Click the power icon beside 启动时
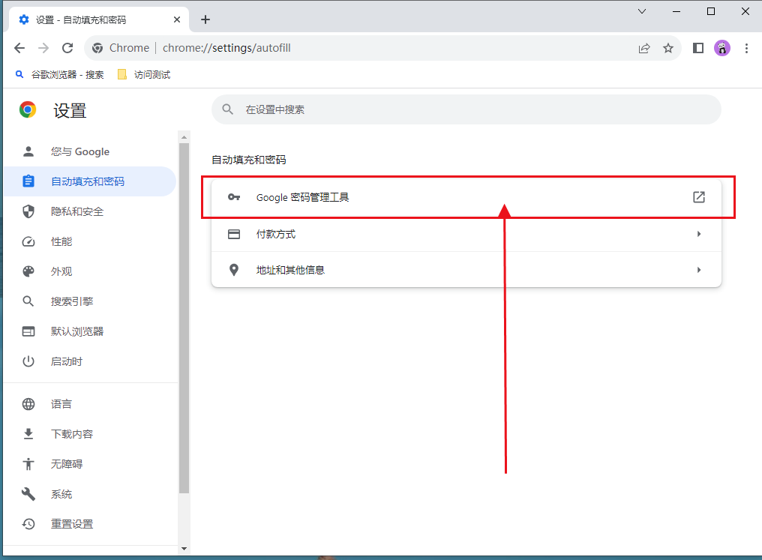This screenshot has width=762, height=560. [x=28, y=362]
